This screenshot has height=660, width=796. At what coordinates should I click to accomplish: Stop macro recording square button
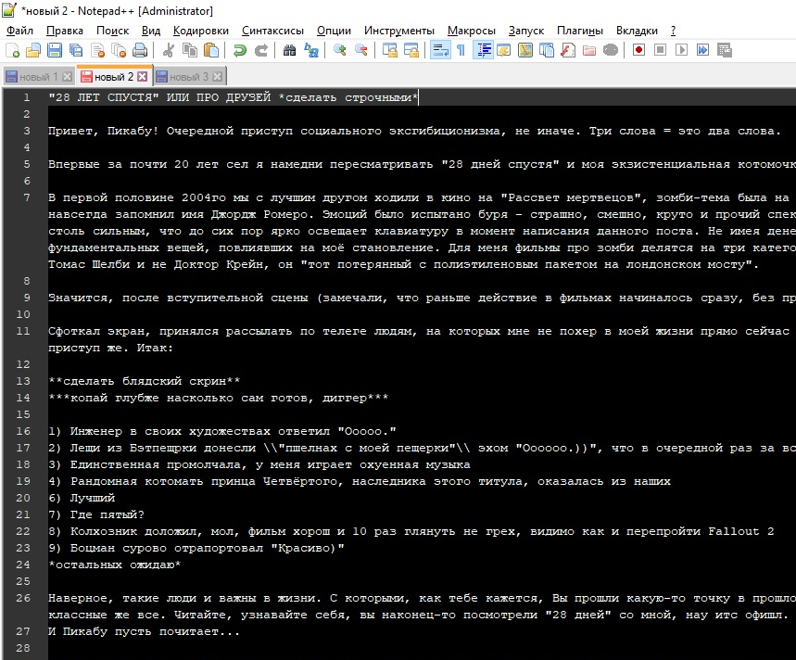[x=660, y=50]
